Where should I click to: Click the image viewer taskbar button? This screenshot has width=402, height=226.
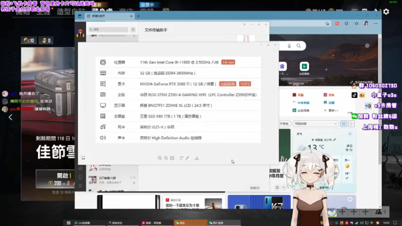[224, 222]
